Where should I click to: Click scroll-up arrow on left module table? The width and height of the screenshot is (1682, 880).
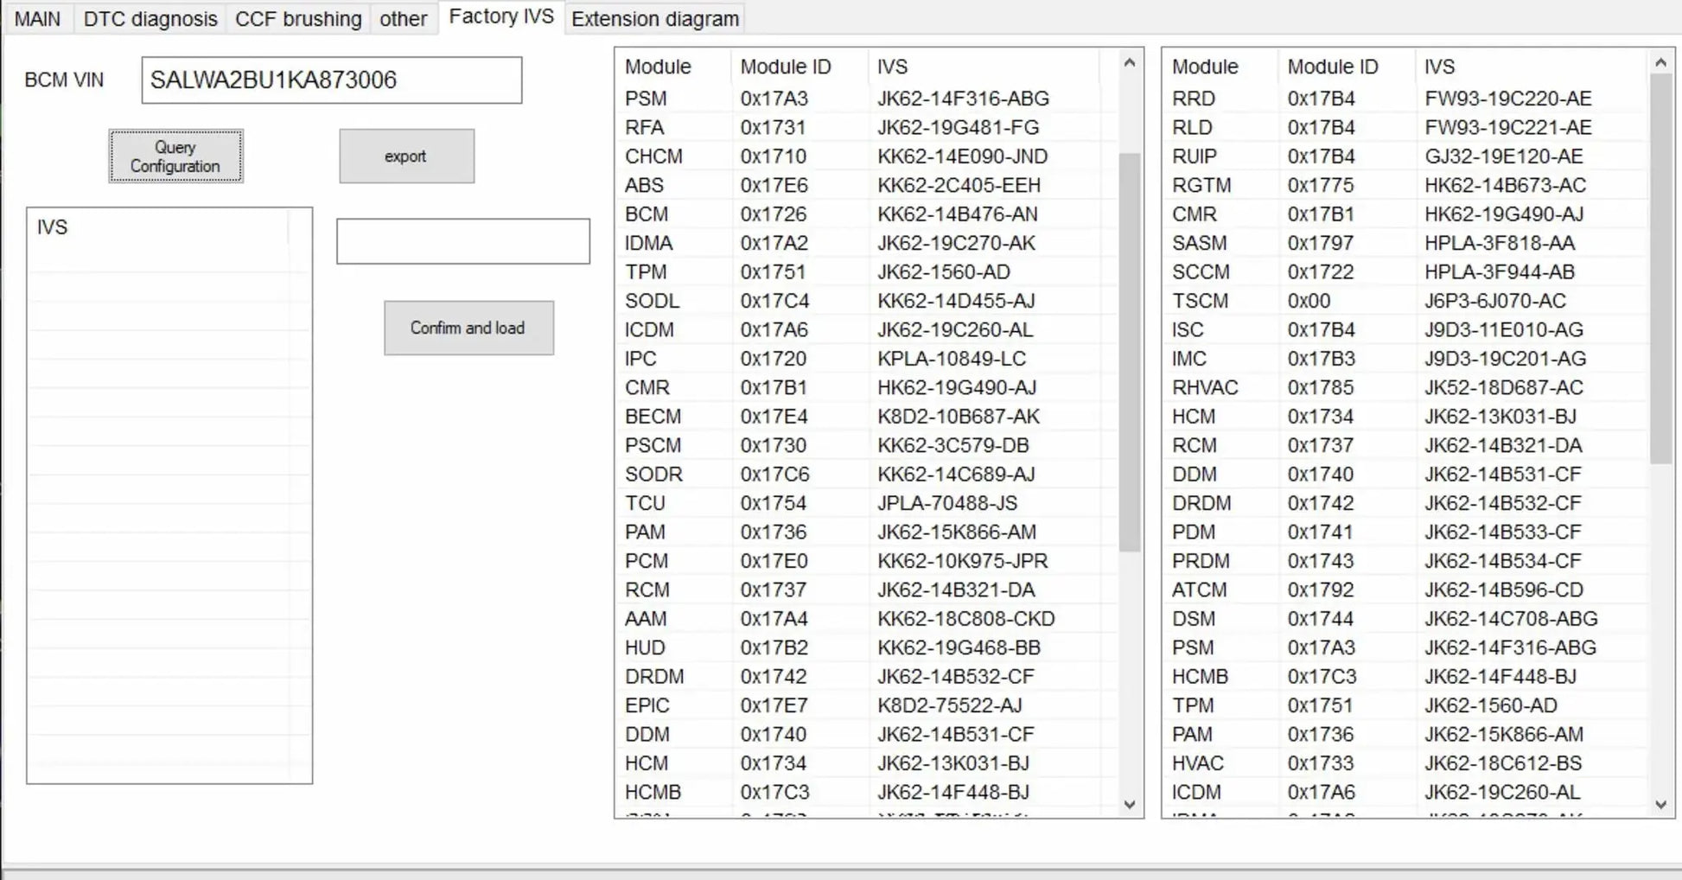pos(1129,62)
